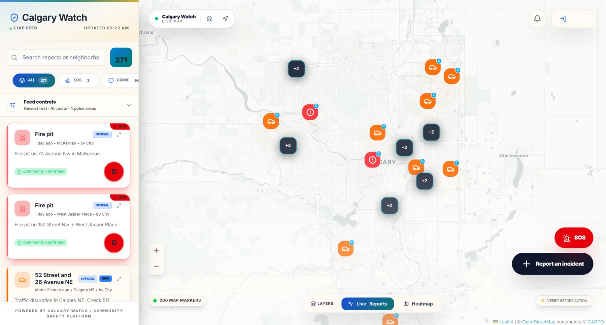Click the home icon in the map header
The width and height of the screenshot is (606, 325).
209,19
